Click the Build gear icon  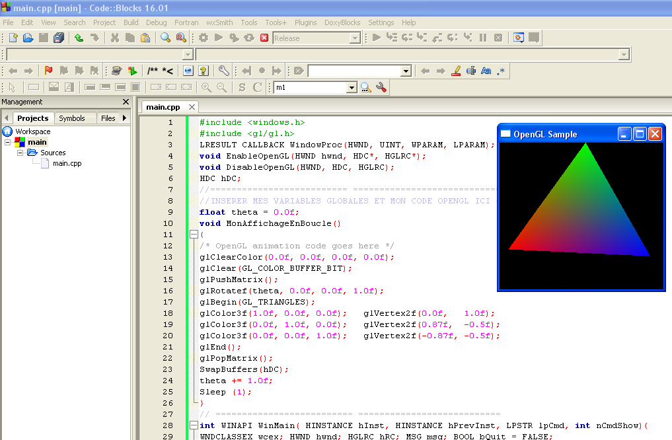(203, 38)
